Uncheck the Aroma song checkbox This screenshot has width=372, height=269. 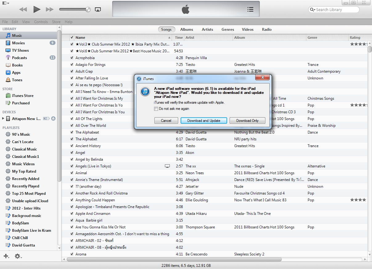(x=72, y=254)
